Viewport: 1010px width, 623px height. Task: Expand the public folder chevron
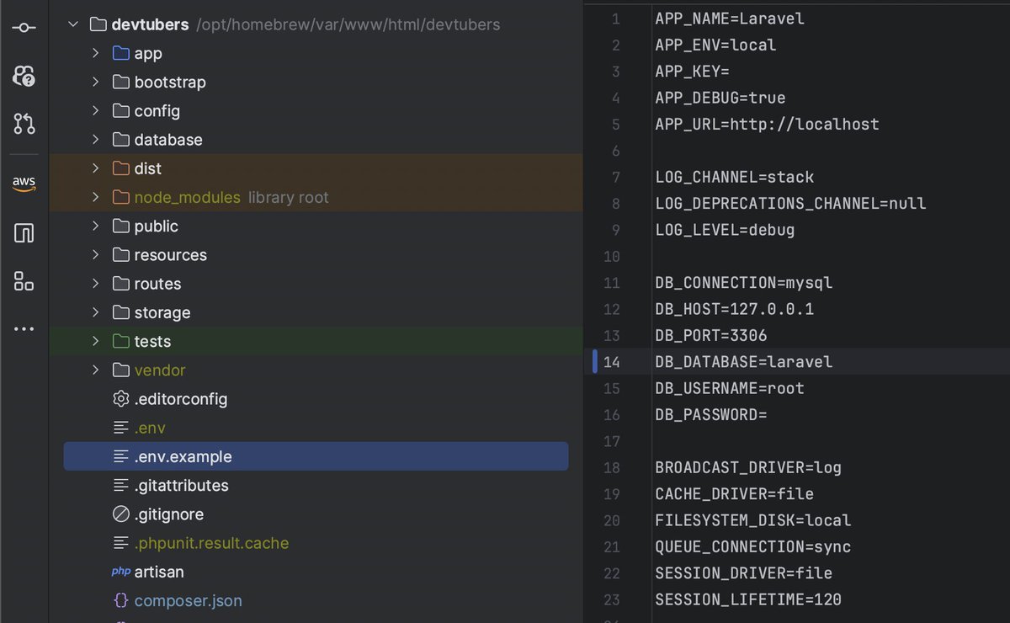point(96,226)
